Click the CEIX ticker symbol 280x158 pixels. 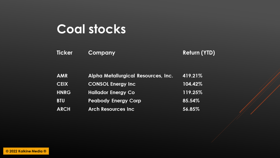coord(62,84)
